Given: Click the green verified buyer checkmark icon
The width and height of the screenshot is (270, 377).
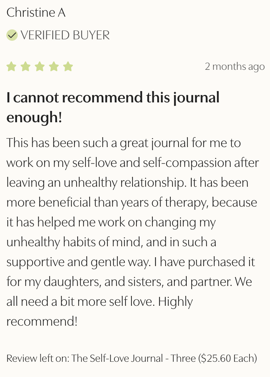Looking at the screenshot, I should click(x=12, y=35).
